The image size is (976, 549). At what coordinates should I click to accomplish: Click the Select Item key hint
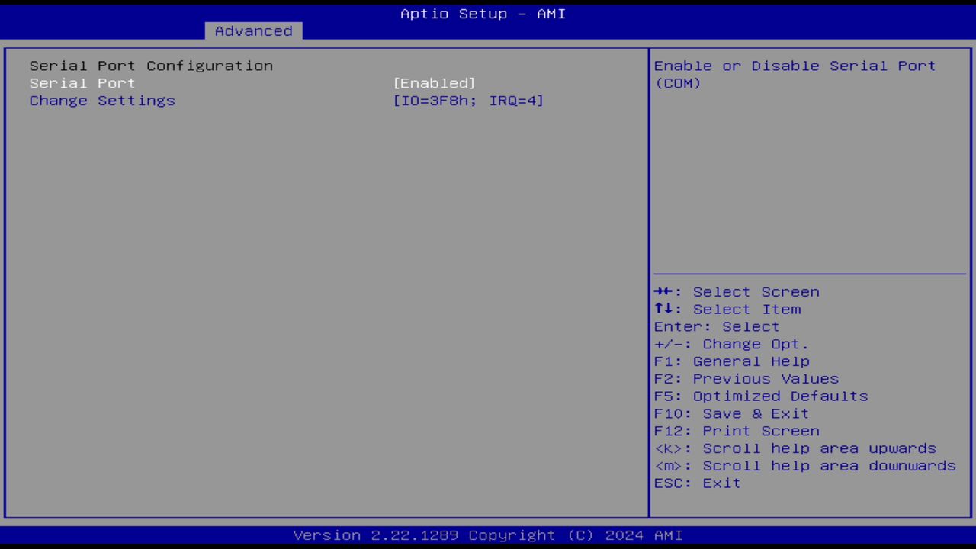[727, 310]
